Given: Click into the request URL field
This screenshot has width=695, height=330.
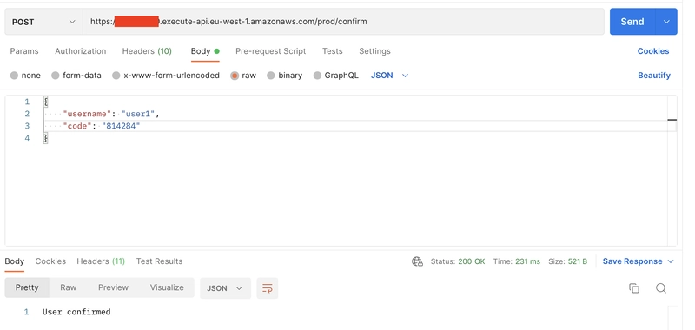Looking at the screenshot, I should tap(343, 22).
